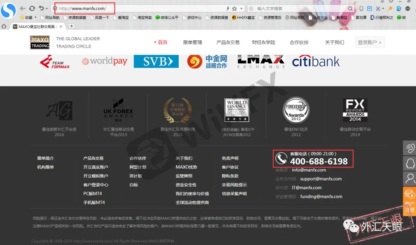
Task: Click inside the 输入文字搜索 search box
Action: 300,8
